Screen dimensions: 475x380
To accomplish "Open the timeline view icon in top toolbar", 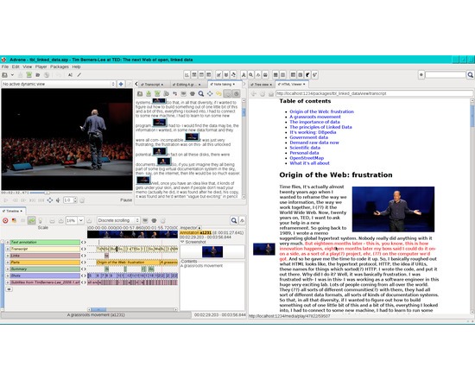I will pos(187,75).
